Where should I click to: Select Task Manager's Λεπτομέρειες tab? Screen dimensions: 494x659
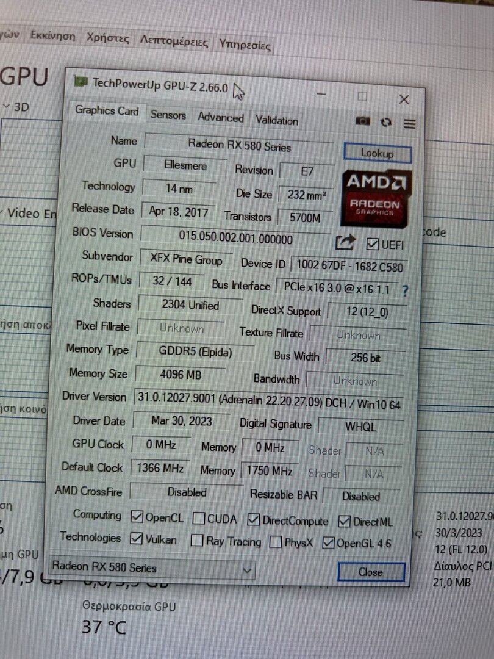click(174, 41)
